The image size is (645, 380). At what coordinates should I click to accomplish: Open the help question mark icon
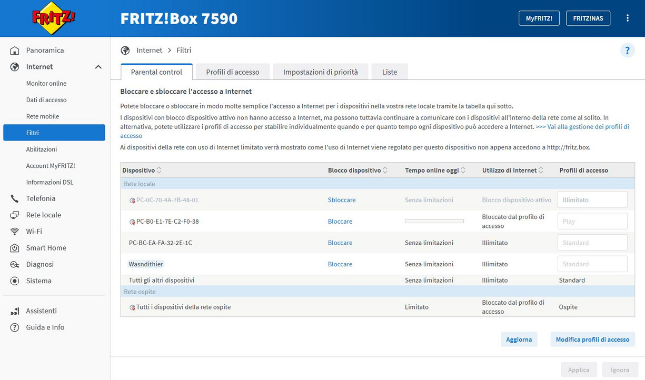pos(627,51)
